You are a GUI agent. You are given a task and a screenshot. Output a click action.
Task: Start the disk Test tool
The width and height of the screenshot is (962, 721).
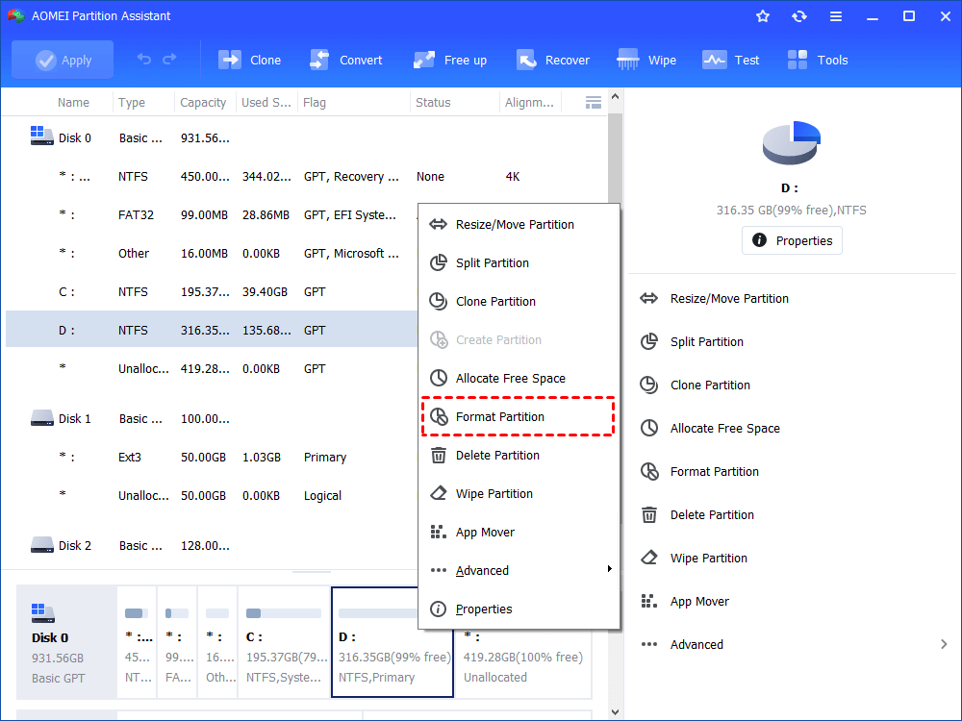coord(731,60)
